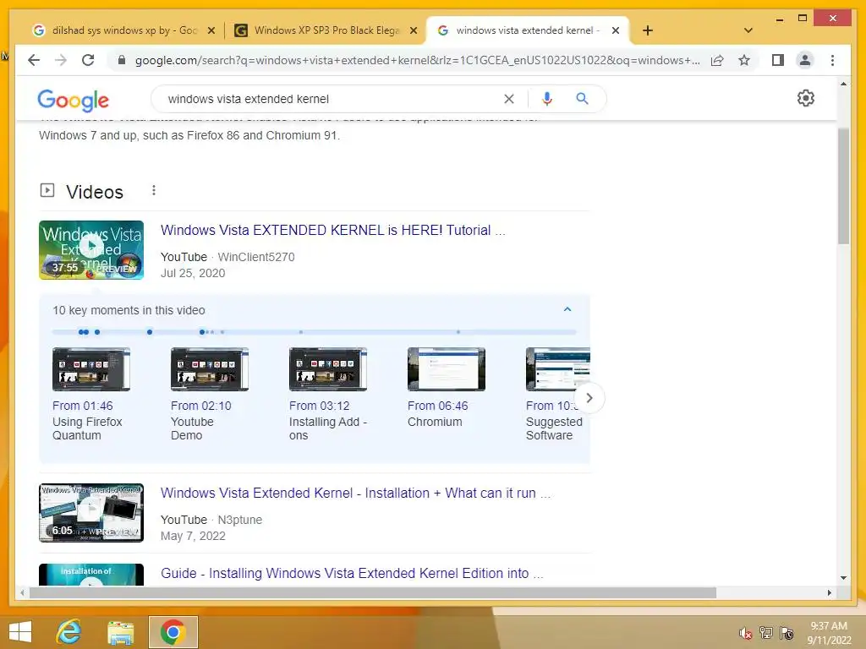
Task: Reload the current page
Action: (x=88, y=60)
